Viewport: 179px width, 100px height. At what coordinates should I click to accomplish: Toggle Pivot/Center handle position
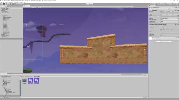click(x=18, y=4)
